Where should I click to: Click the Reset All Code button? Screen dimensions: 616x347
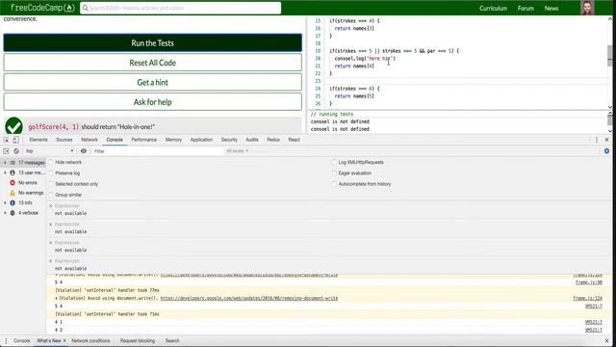152,63
